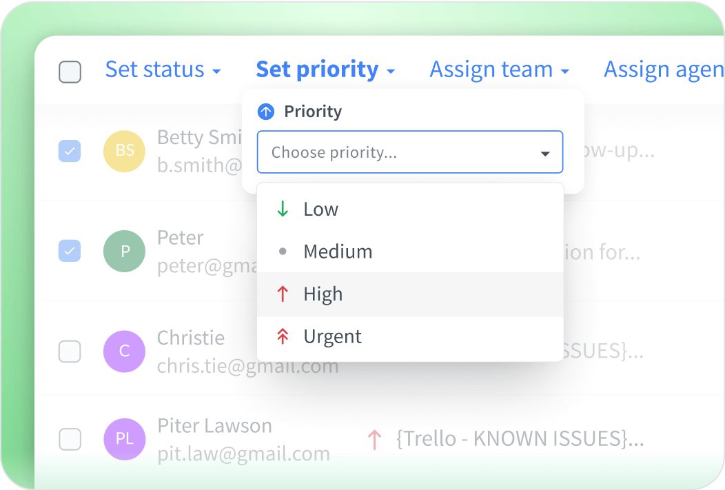Expand the Assign team dropdown
Image resolution: width=725 pixels, height=490 pixels.
[x=499, y=70]
